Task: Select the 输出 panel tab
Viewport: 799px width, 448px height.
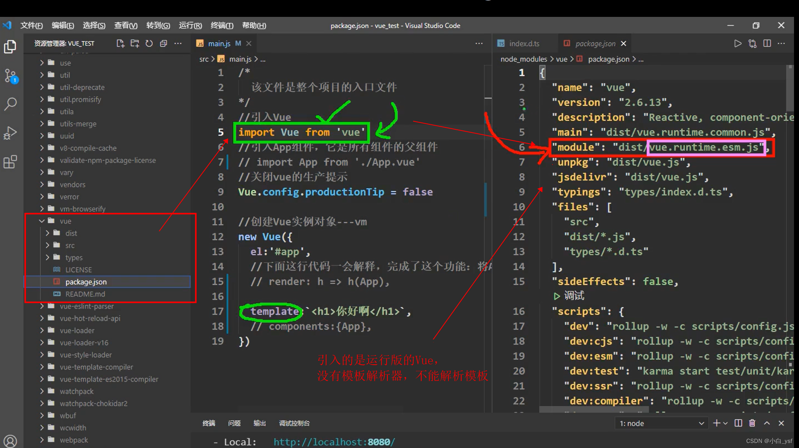Action: (260, 423)
